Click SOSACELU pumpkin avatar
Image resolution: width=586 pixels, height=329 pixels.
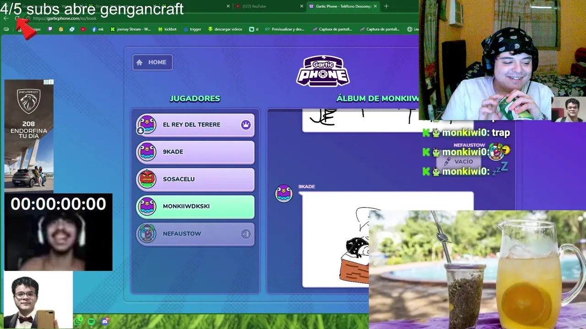click(147, 179)
